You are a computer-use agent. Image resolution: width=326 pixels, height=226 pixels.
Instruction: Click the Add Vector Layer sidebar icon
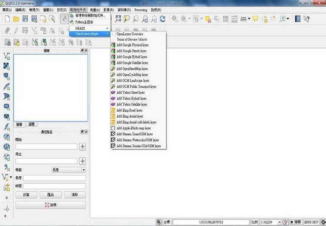(x=7, y=56)
